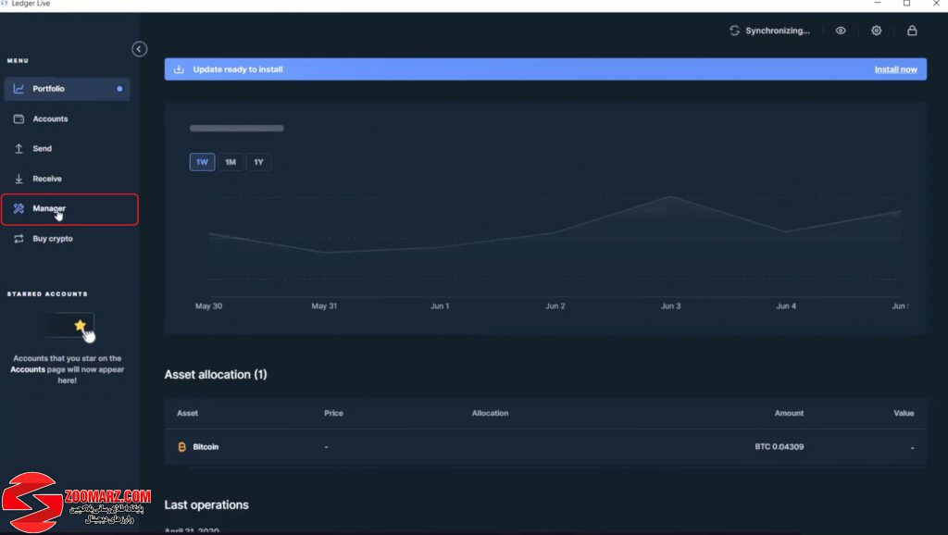The image size is (948, 535).
Task: Click the update download icon in banner
Action: tap(179, 69)
